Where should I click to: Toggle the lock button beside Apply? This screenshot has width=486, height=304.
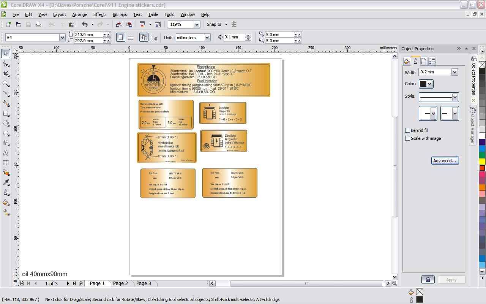click(x=428, y=279)
